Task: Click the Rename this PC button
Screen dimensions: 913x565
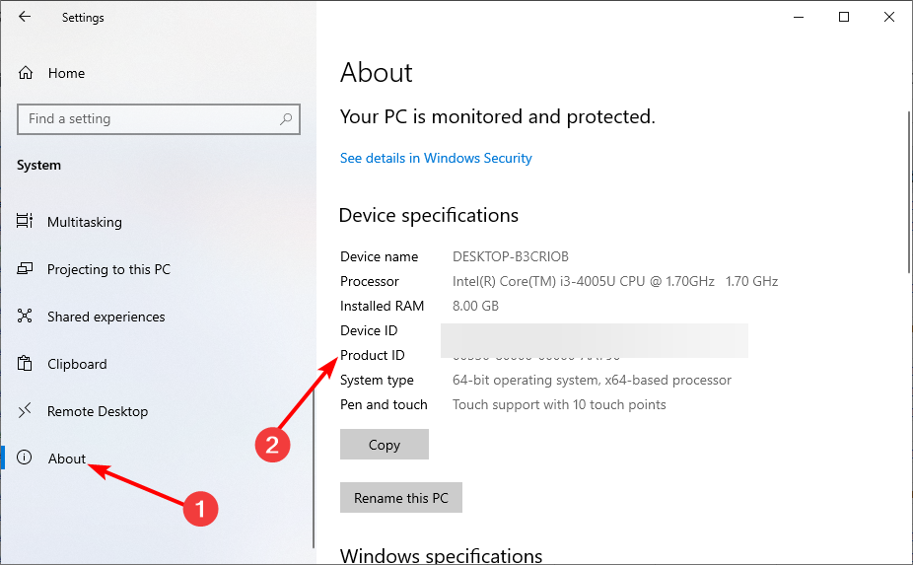Action: (x=400, y=498)
